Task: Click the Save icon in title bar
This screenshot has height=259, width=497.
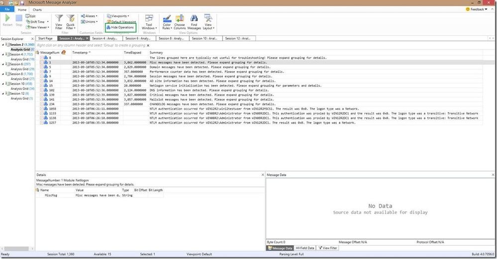Action: pyautogui.click(x=22, y=3)
